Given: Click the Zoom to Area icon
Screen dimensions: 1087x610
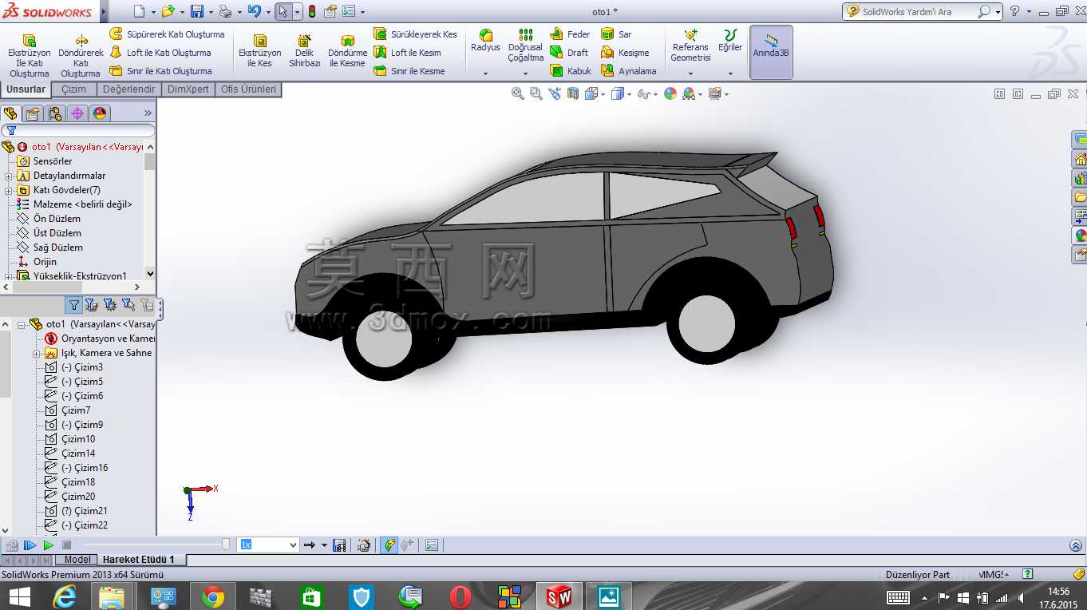Looking at the screenshot, I should 536,93.
